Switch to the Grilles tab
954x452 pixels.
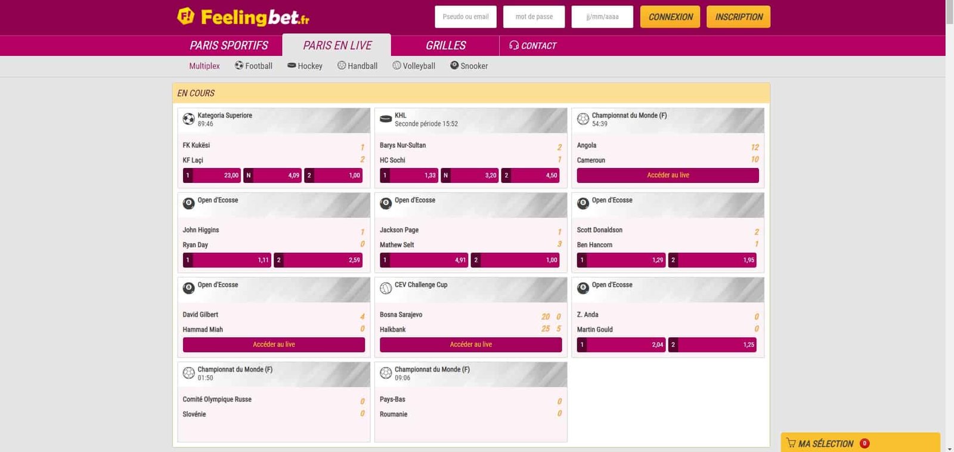click(x=445, y=45)
